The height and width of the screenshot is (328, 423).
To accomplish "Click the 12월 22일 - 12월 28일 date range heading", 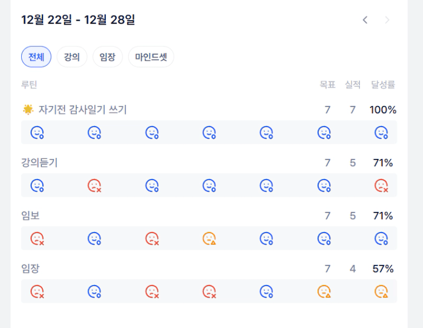I will pos(78,21).
